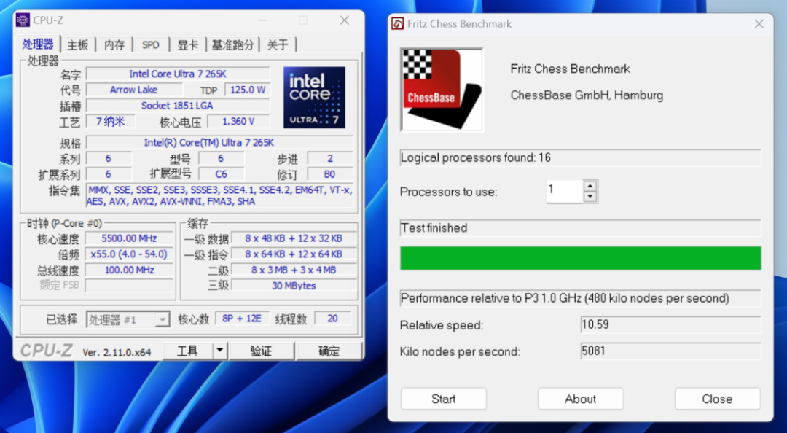Click the 修订 value B0

(330, 174)
